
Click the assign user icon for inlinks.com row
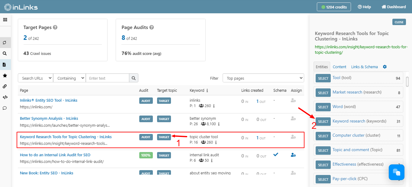[293, 100]
